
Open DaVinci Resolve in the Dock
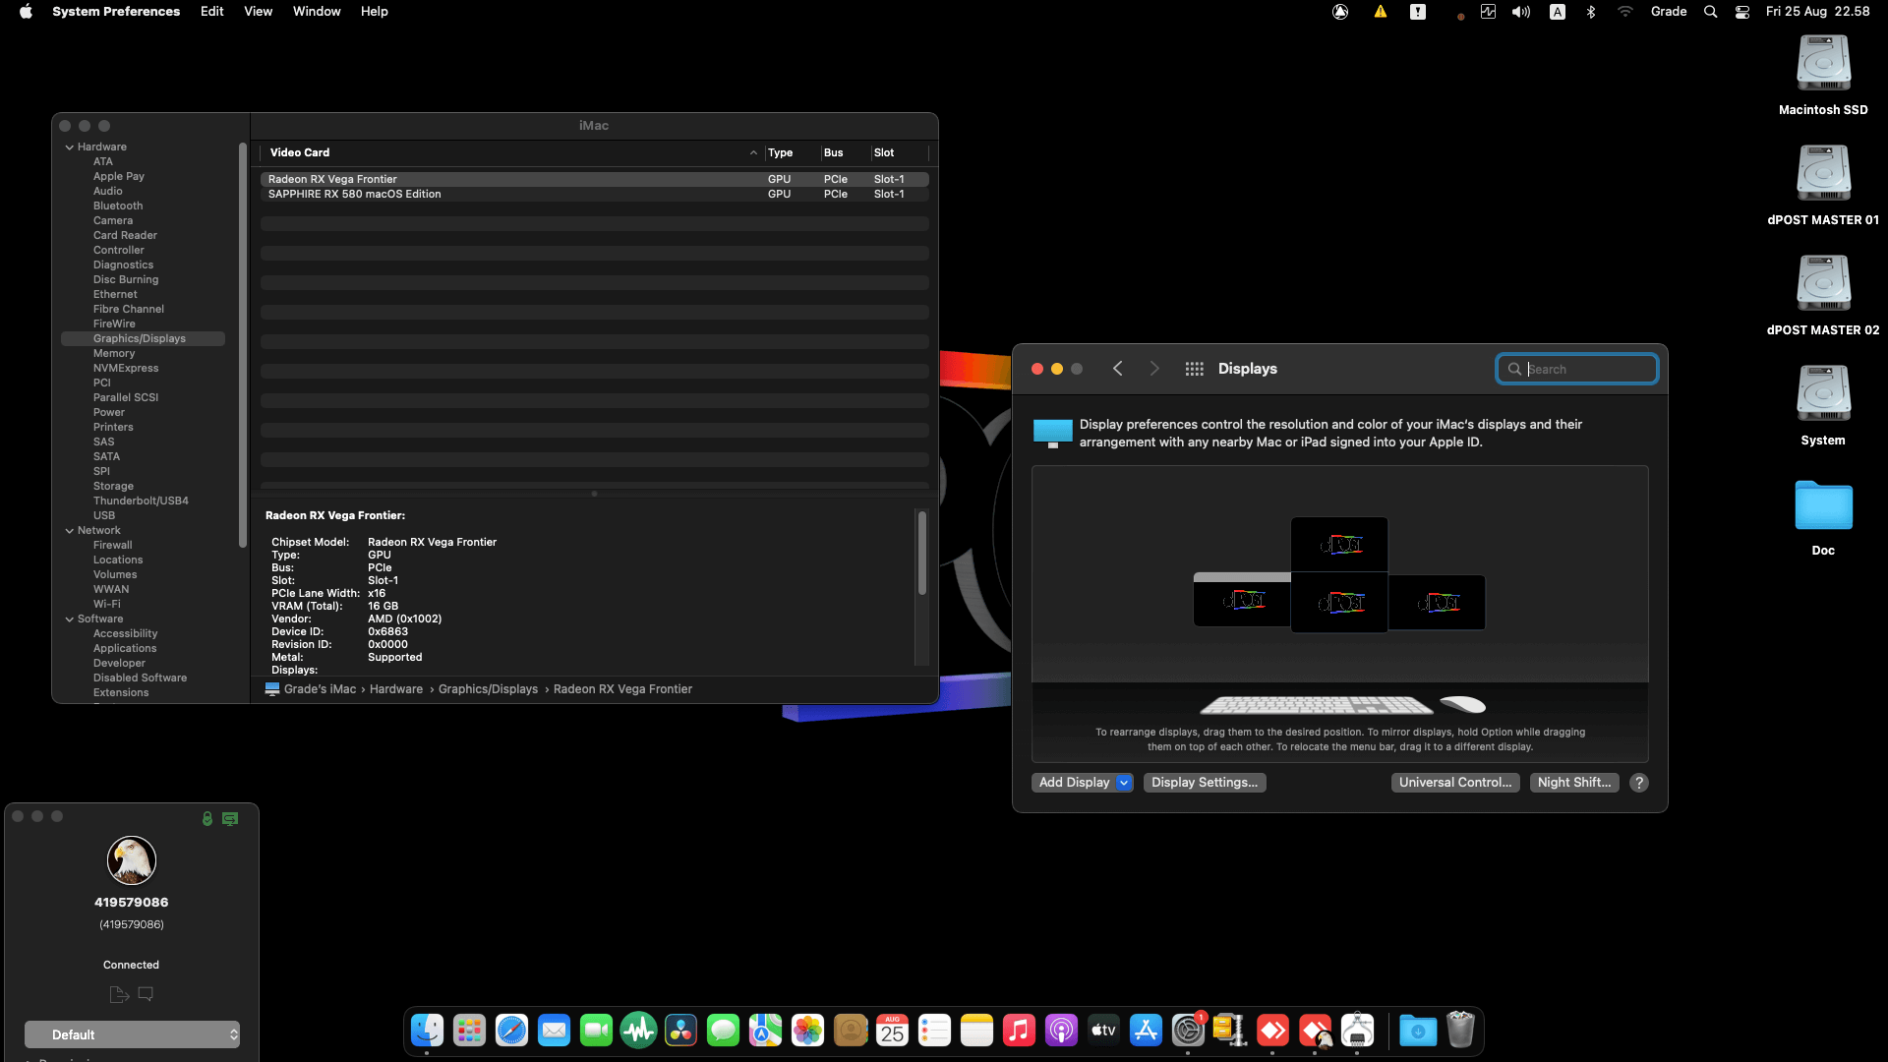pos(680,1030)
